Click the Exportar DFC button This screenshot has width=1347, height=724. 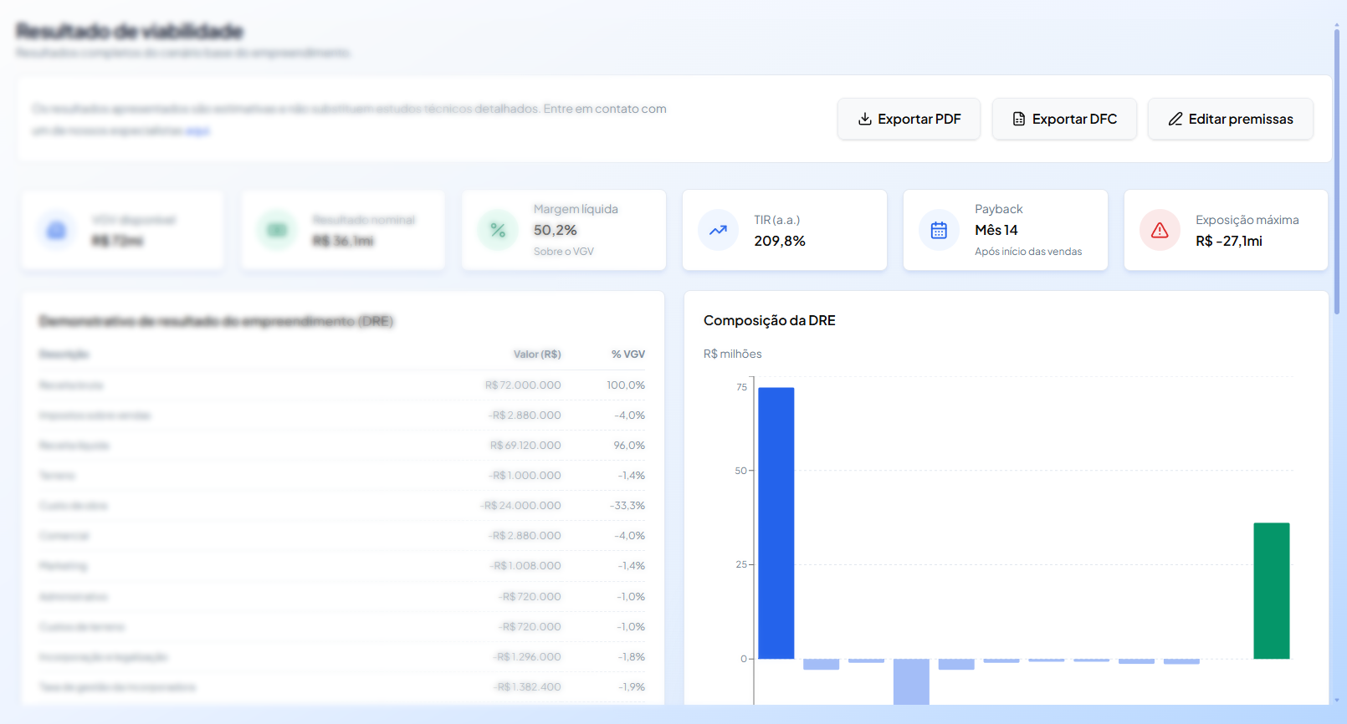click(1064, 119)
